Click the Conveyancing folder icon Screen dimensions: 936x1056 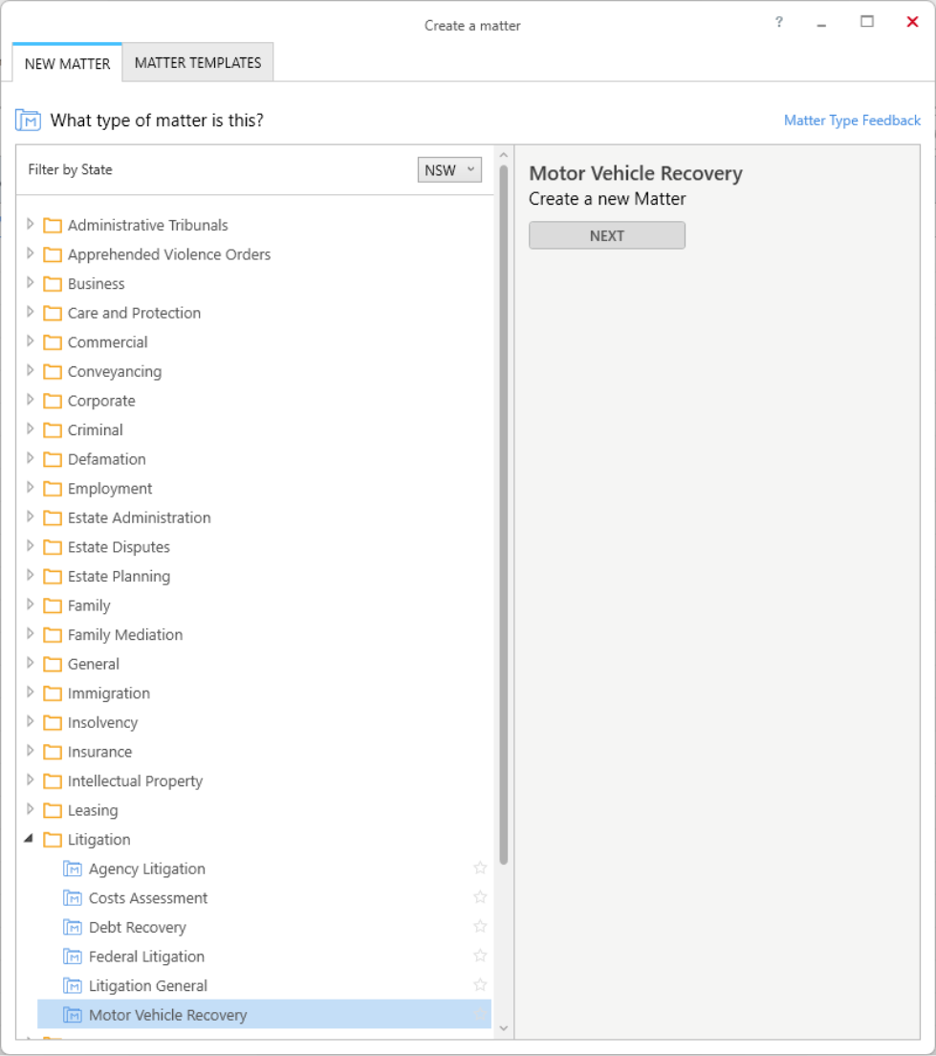[x=53, y=372]
